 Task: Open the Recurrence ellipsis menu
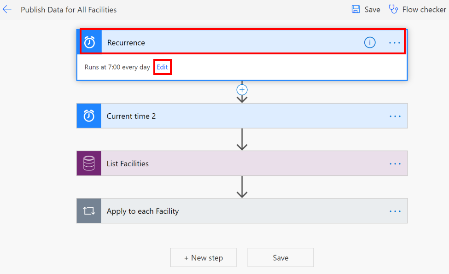(394, 43)
